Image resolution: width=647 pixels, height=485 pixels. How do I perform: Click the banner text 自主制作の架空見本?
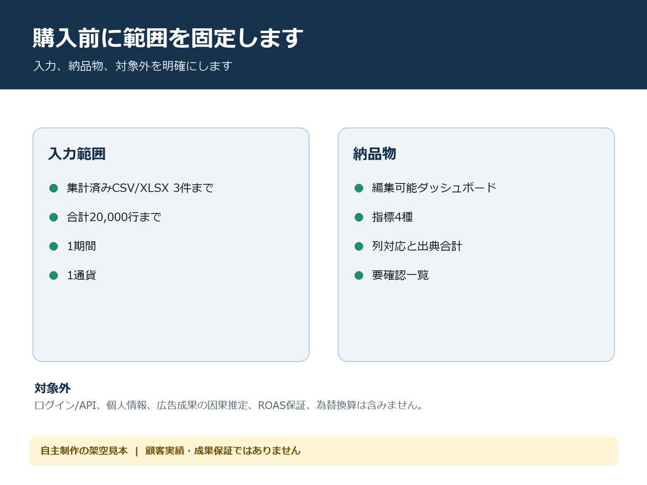click(84, 451)
